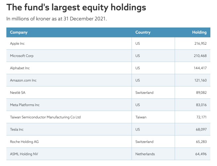Click the 216,952 holding value
The width and height of the screenshot is (217, 166).
tap(200, 43)
